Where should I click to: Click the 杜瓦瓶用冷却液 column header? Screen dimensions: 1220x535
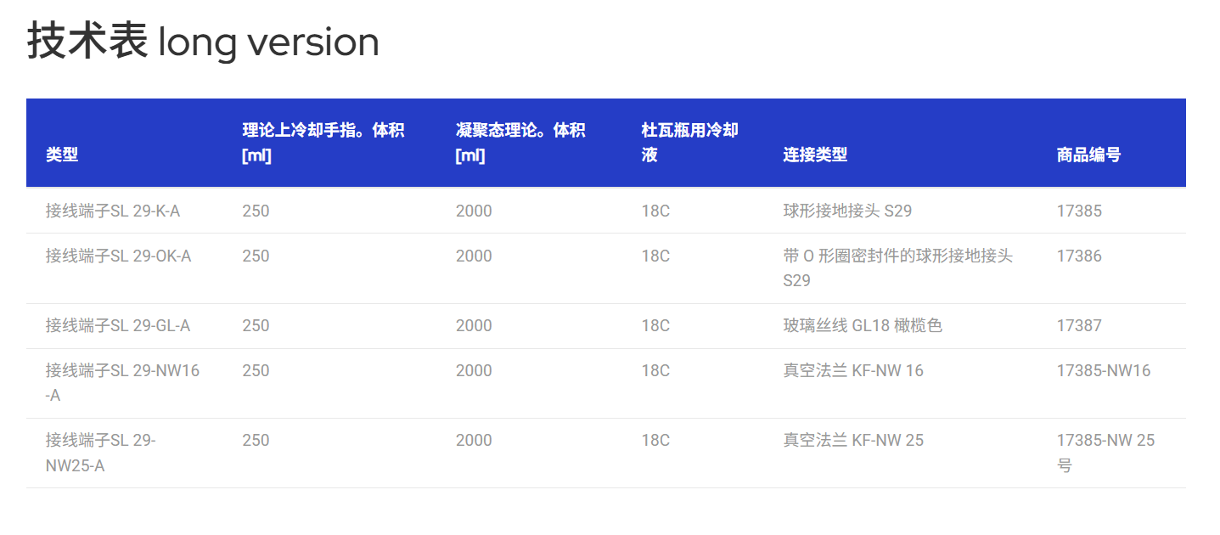(x=689, y=143)
